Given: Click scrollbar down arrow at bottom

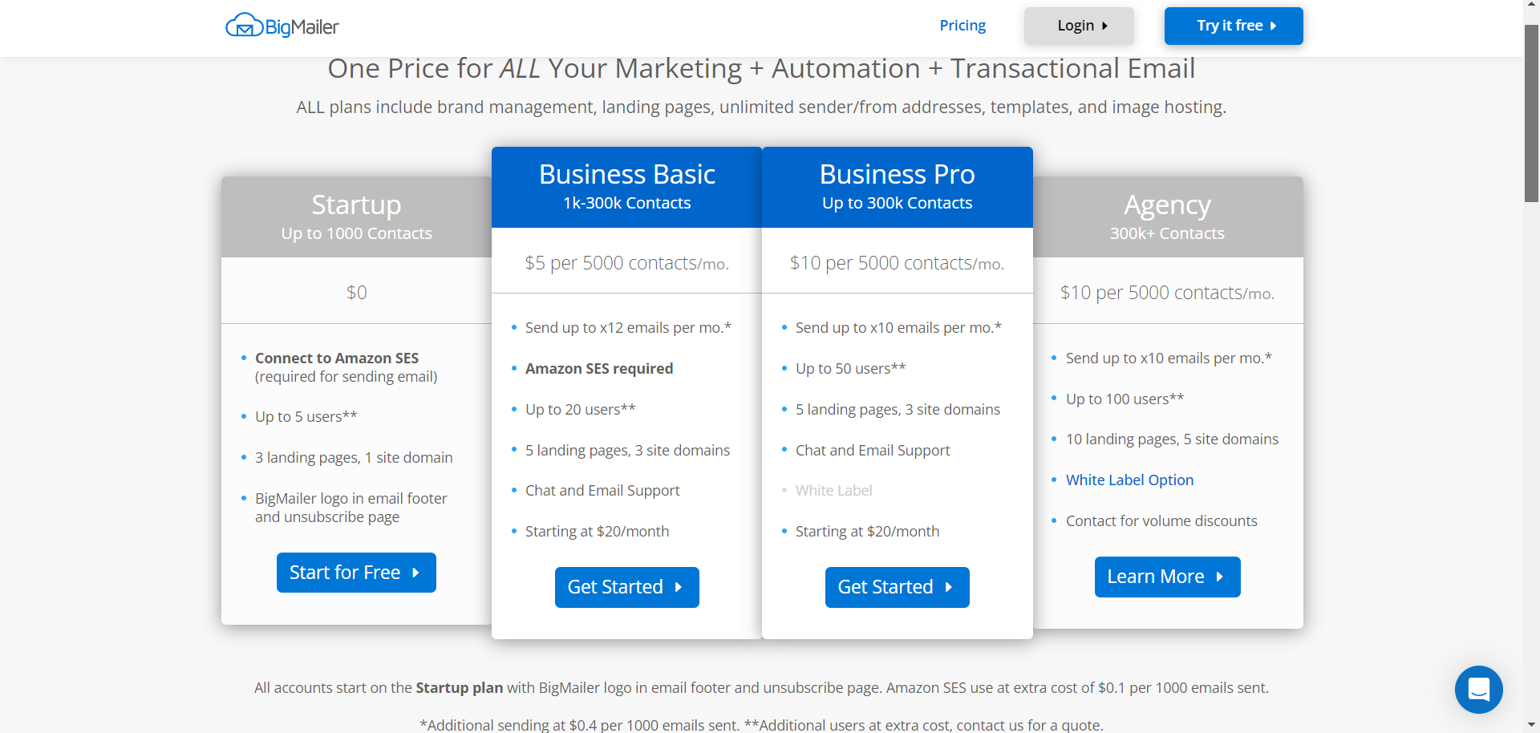Looking at the screenshot, I should pyautogui.click(x=1531, y=725).
